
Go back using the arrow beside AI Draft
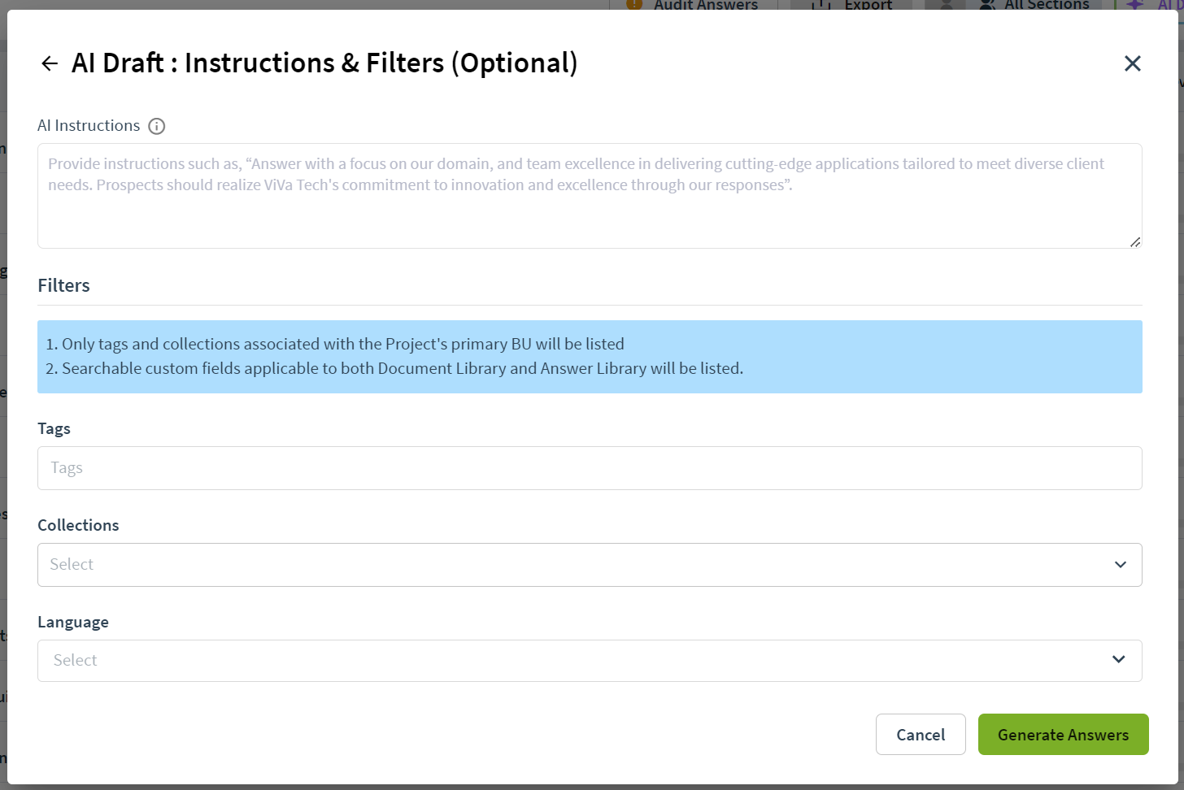(50, 63)
